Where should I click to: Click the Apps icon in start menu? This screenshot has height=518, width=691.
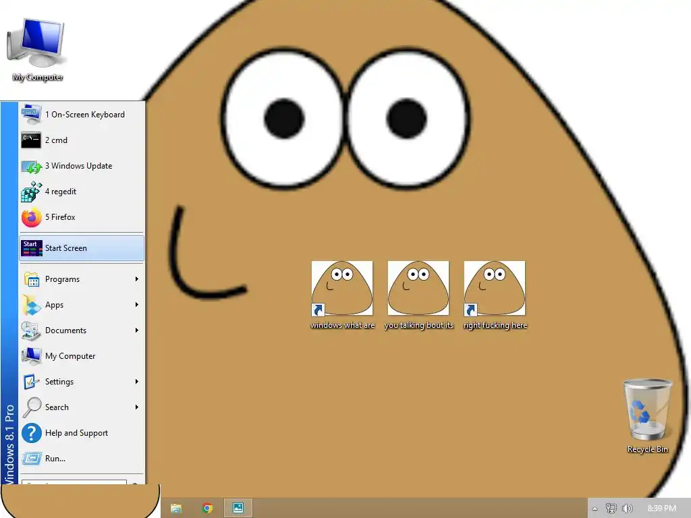[x=31, y=305]
